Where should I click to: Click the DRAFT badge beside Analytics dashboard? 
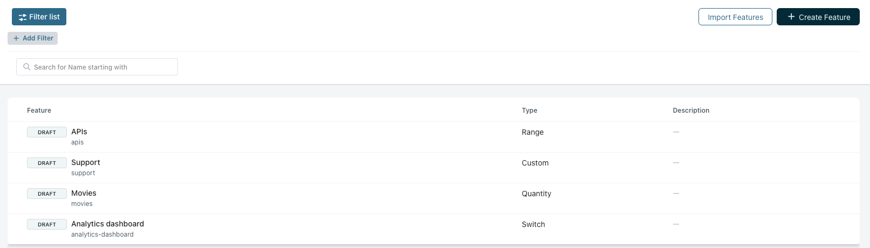tap(47, 224)
